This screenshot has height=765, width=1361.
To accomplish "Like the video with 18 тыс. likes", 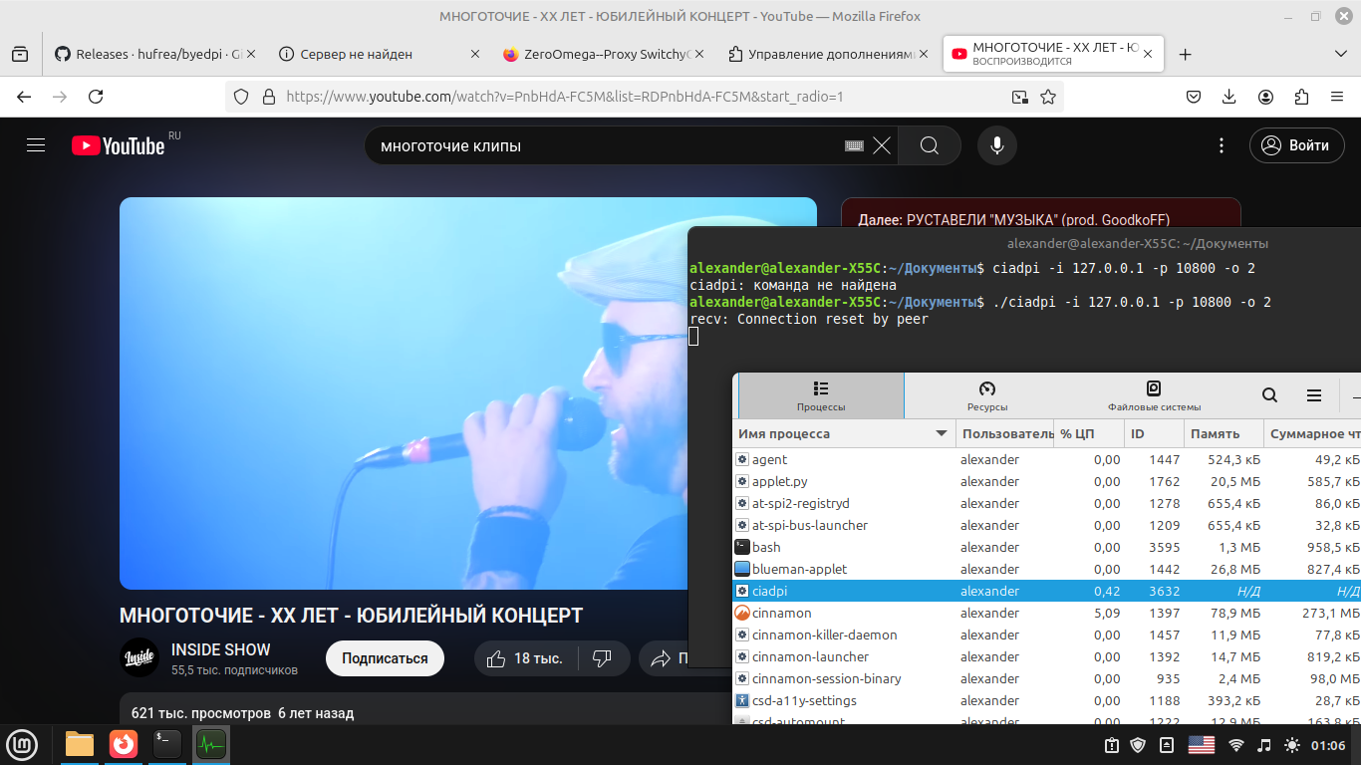I will tap(524, 658).
